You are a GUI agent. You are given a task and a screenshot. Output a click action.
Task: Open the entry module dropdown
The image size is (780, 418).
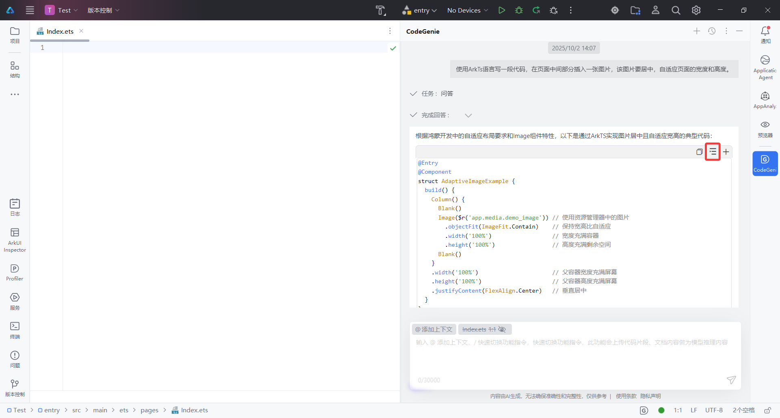click(x=419, y=10)
